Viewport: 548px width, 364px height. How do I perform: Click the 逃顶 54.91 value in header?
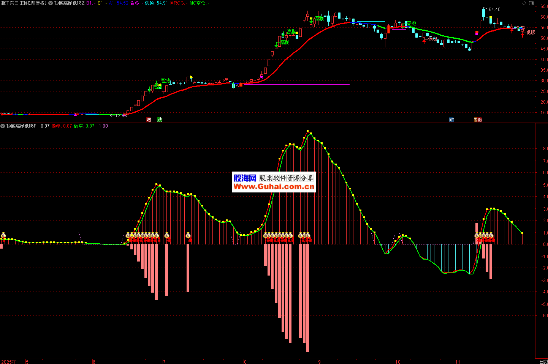(156, 3)
